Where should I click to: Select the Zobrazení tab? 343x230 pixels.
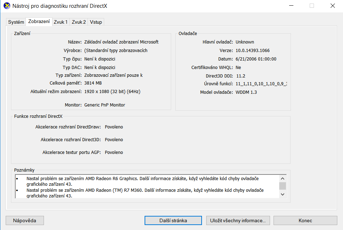[x=39, y=22]
